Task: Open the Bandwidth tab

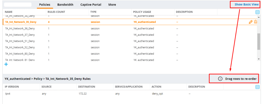Action: click(x=65, y=5)
